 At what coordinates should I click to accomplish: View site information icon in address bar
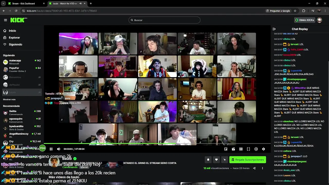click(23, 11)
